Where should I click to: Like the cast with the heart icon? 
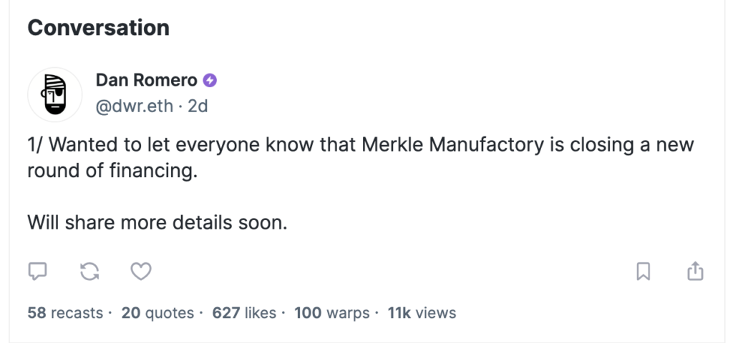tap(141, 271)
